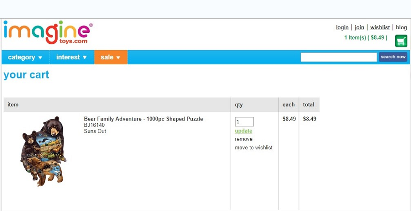Open the sale dropdown menu

pos(111,57)
